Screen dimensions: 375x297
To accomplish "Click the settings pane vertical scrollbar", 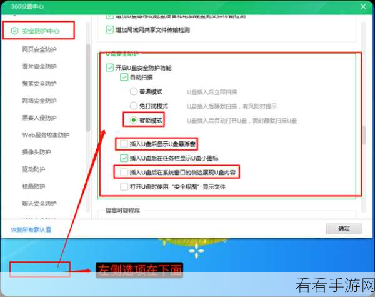I will coord(364,135).
